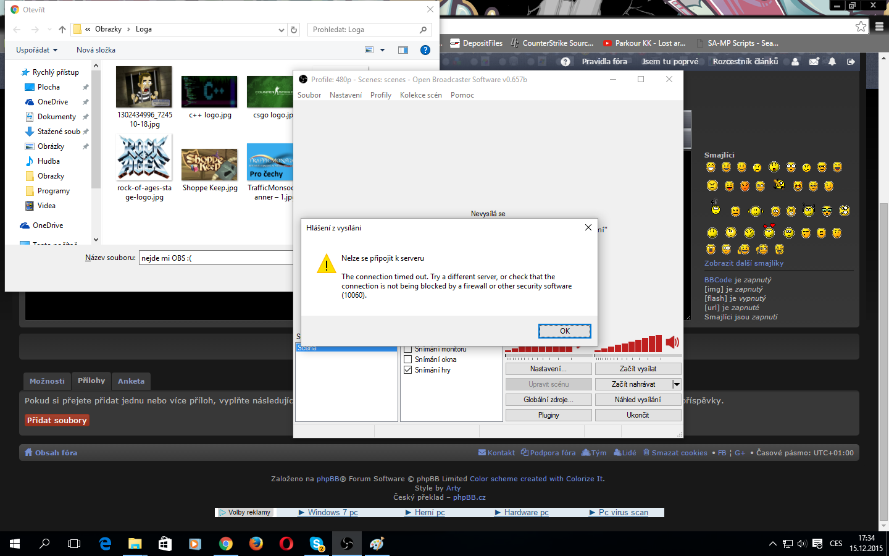Click Náhled vysílání in OBS
The height and width of the screenshot is (556, 889).
tap(638, 400)
